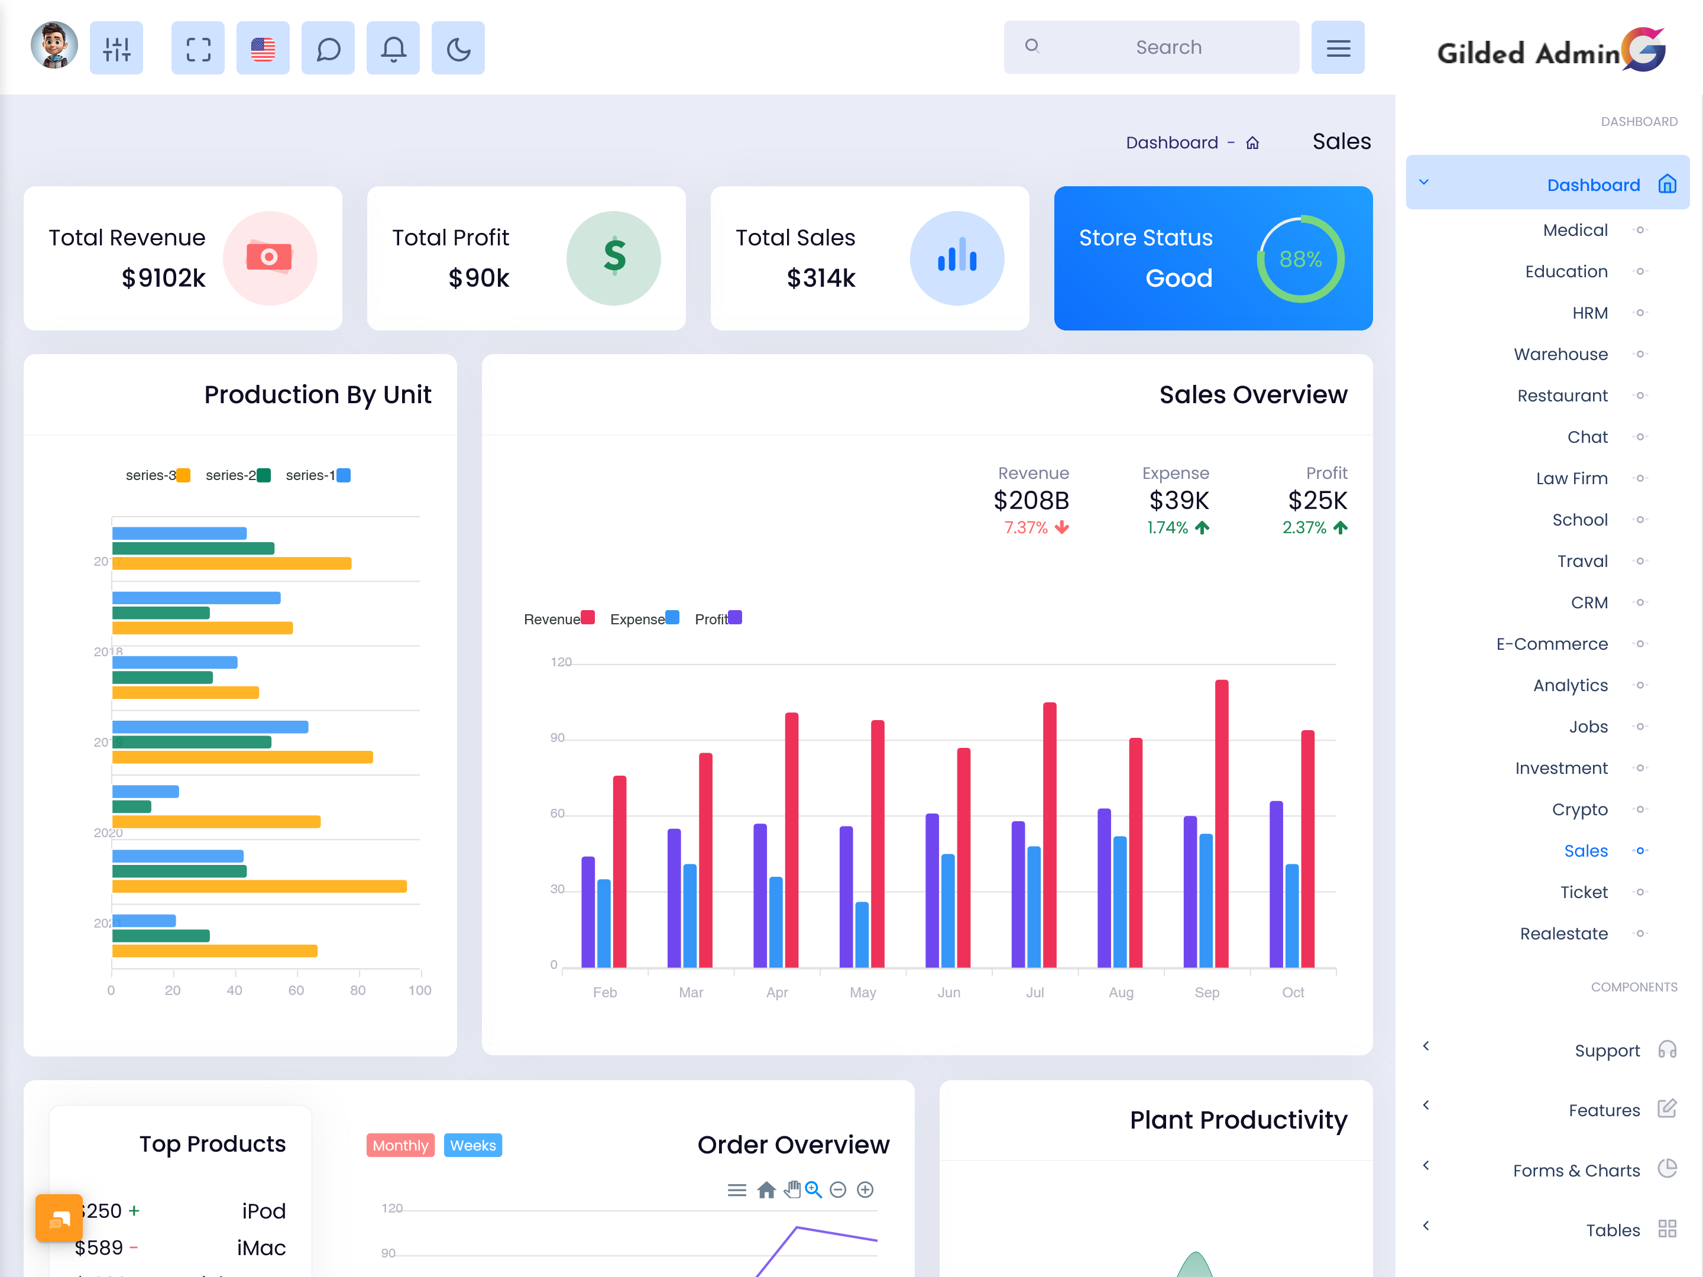Image resolution: width=1703 pixels, height=1277 pixels.
Task: Reset zoom with chart home icon
Action: pyautogui.click(x=766, y=1191)
